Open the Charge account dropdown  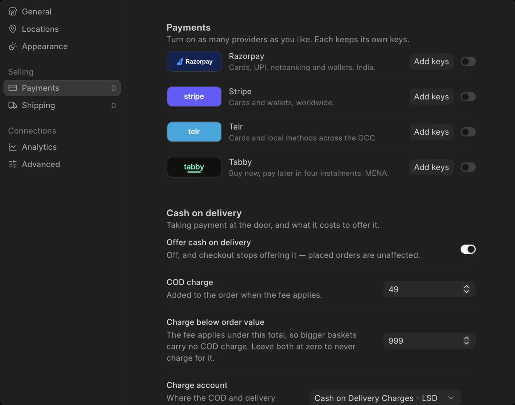[385, 398]
